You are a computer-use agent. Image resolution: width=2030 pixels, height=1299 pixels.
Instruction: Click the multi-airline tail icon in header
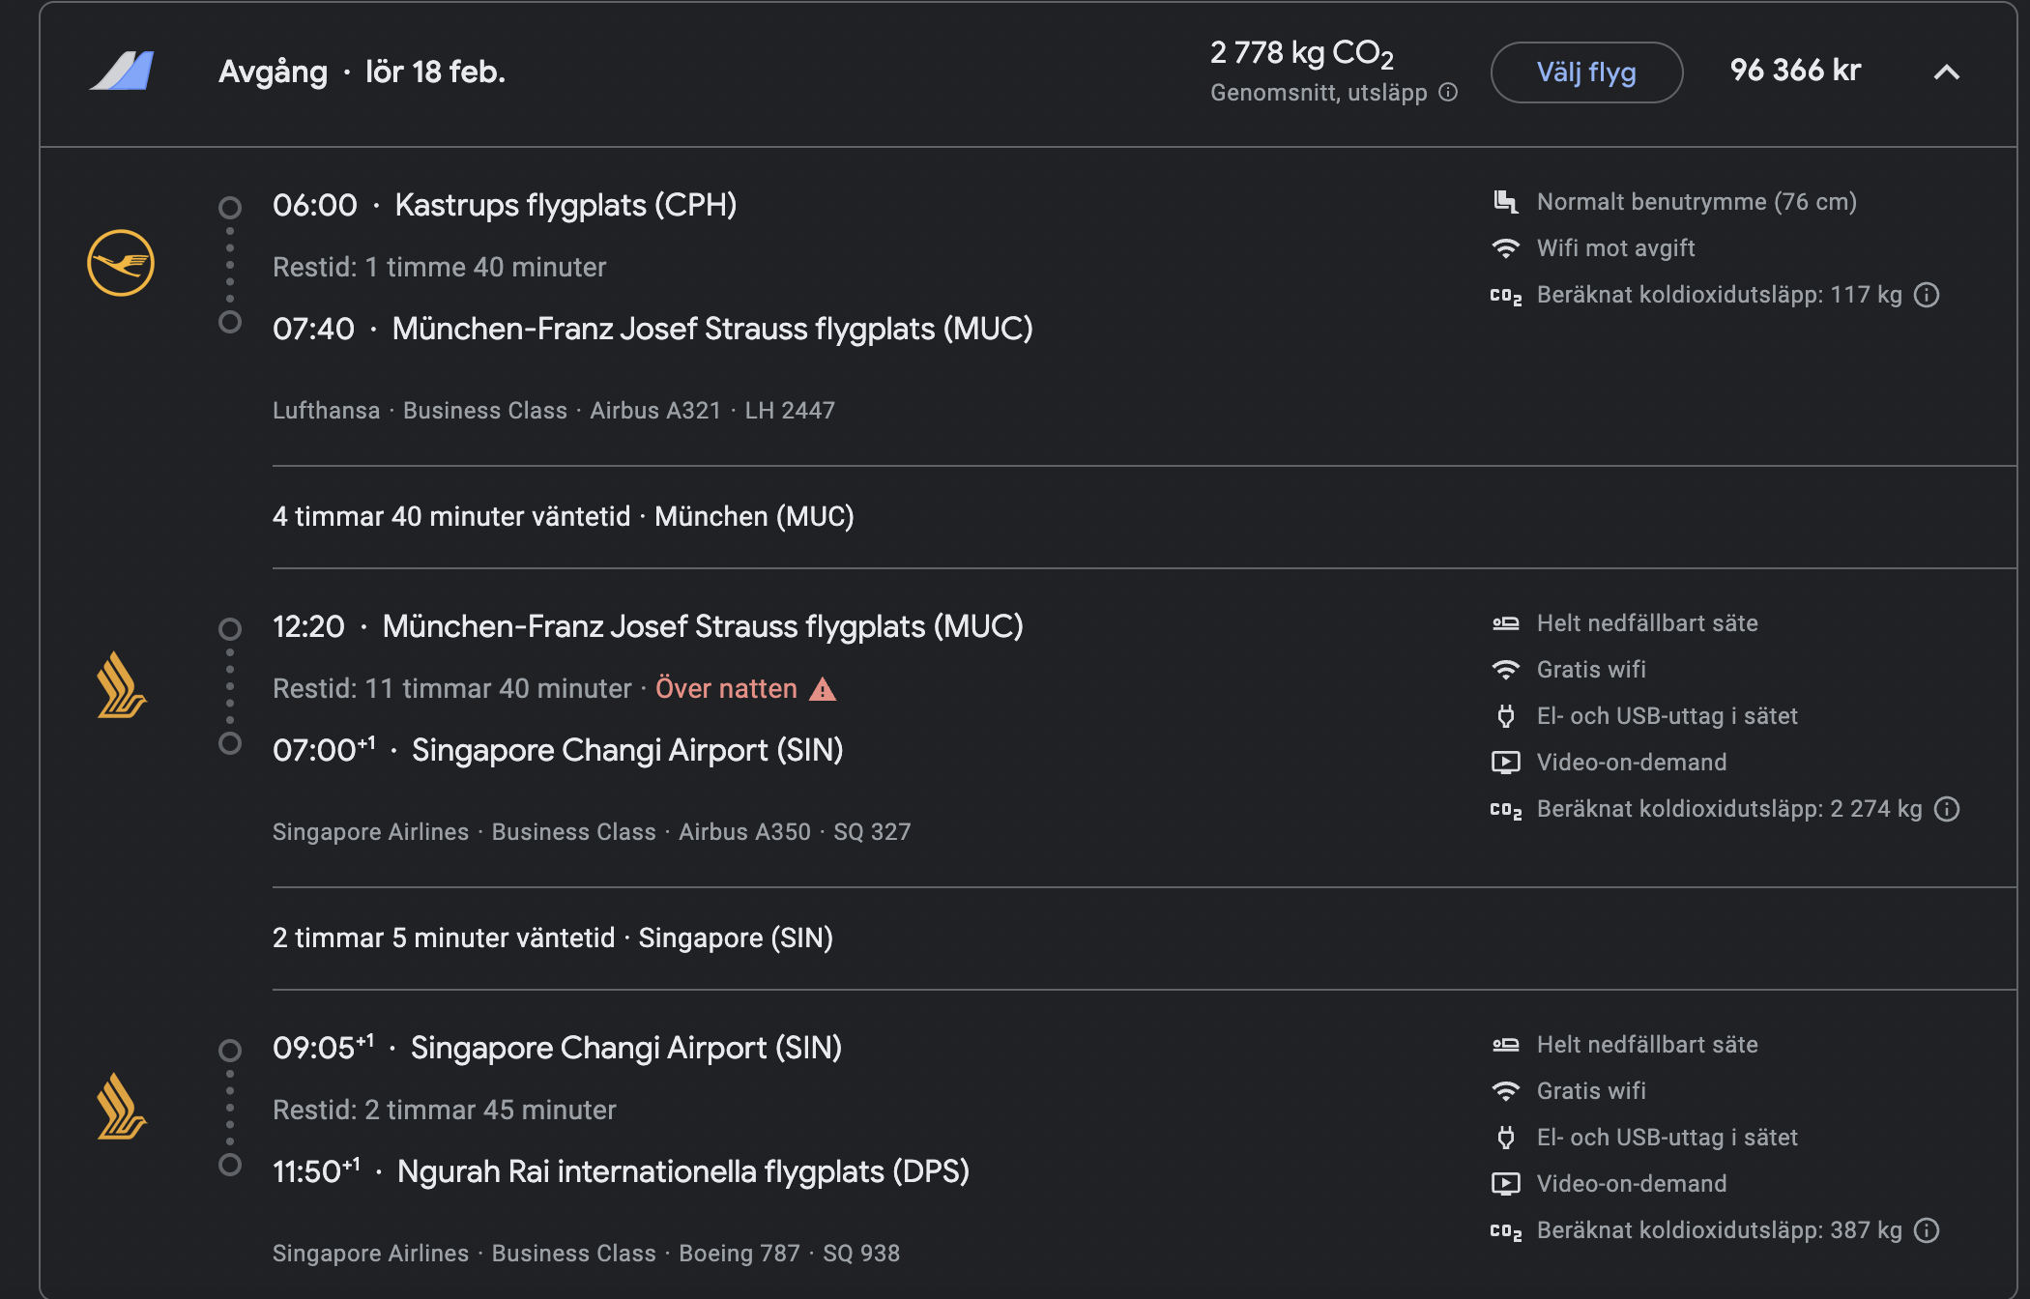123,72
